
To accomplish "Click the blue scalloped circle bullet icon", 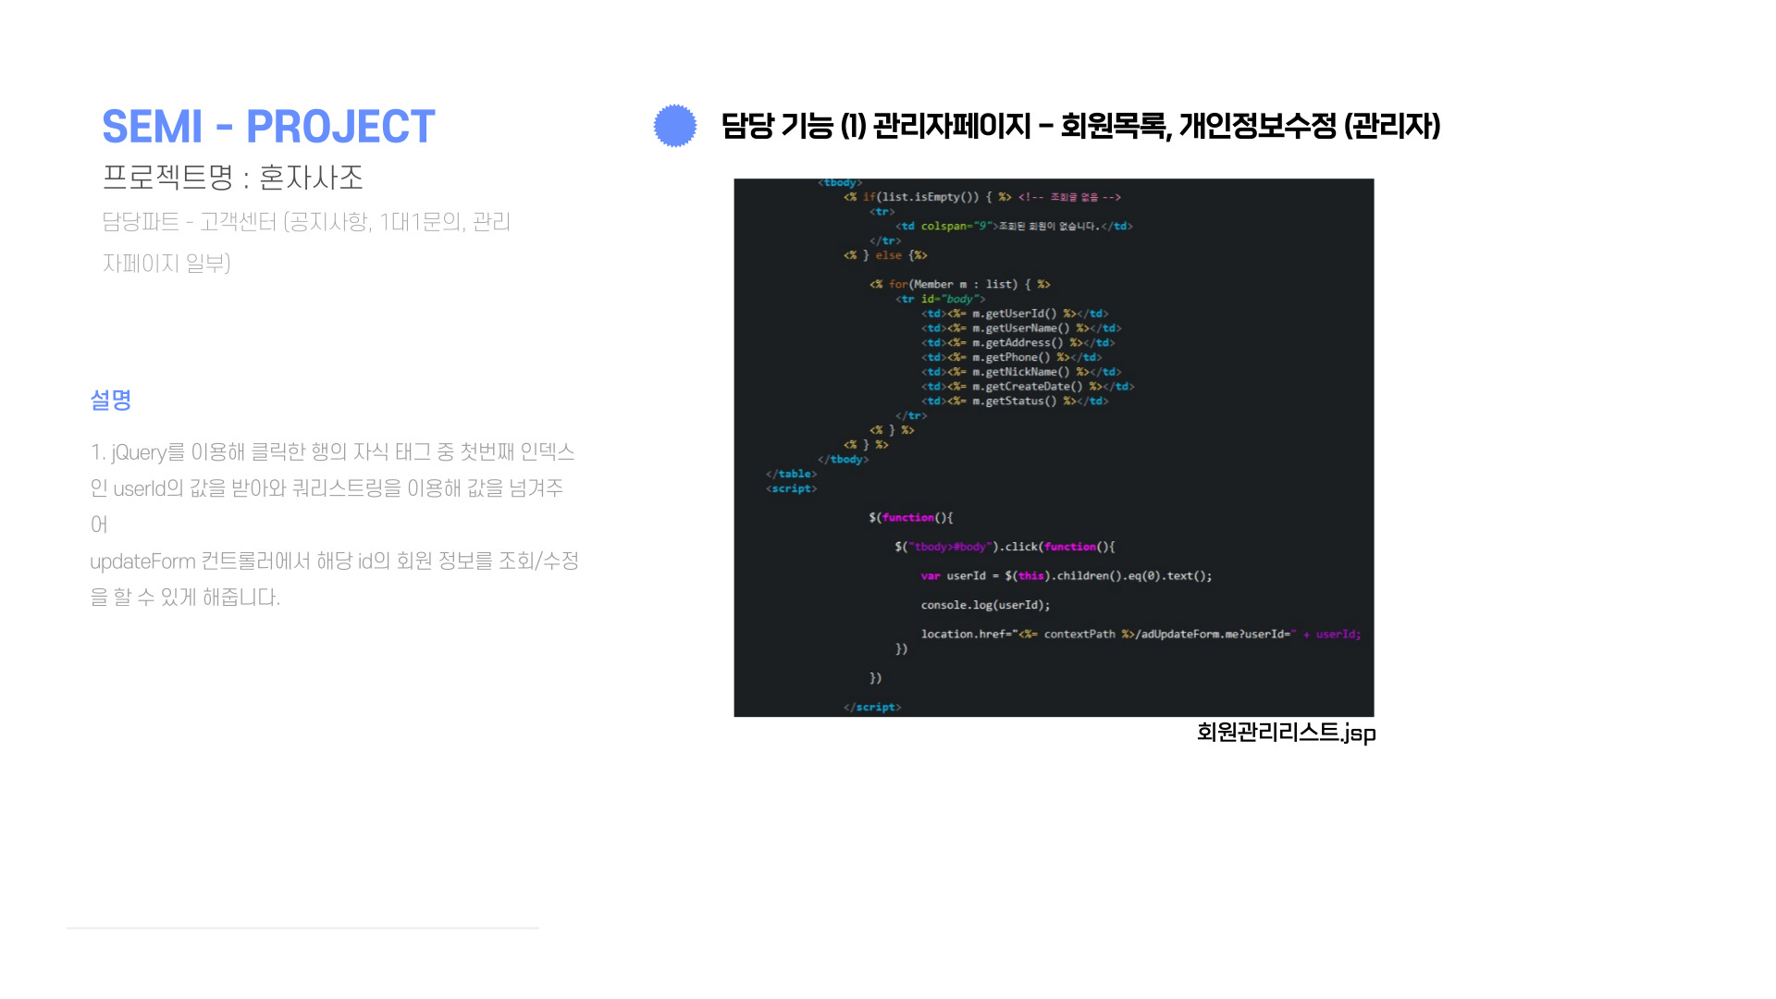I will [675, 126].
